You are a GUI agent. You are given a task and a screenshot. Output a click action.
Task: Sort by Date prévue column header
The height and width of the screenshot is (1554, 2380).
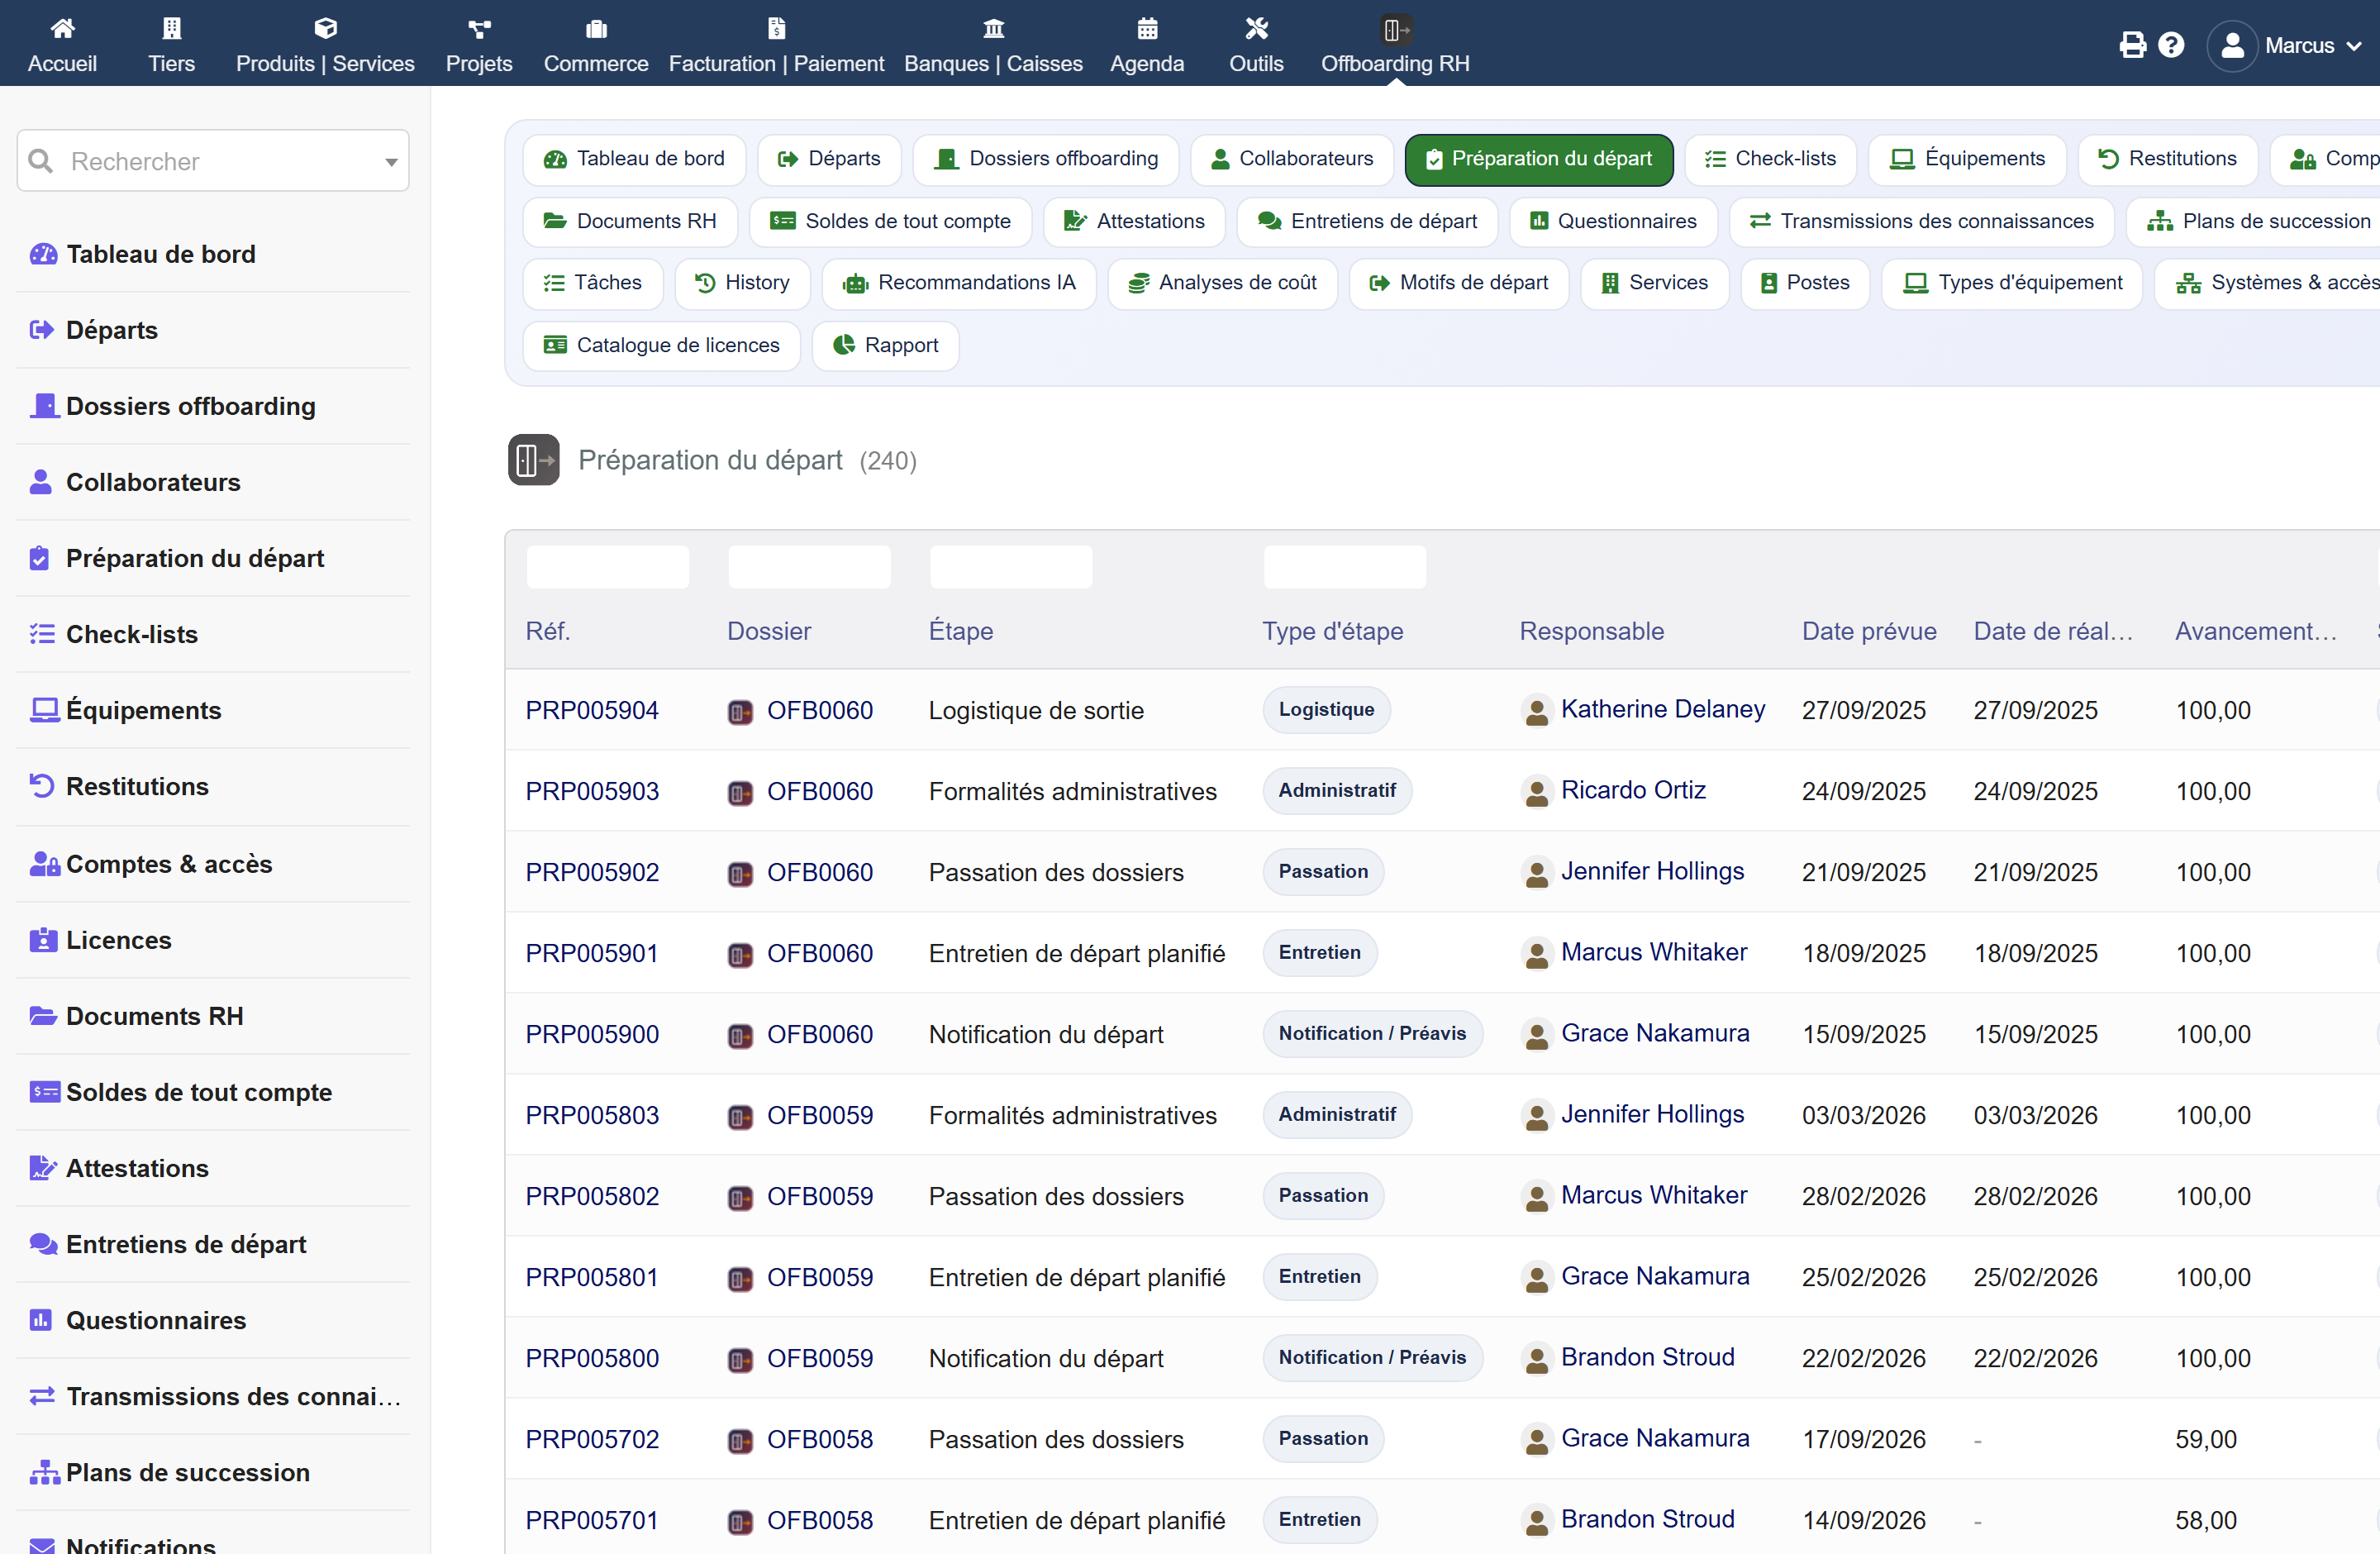pos(1869,631)
